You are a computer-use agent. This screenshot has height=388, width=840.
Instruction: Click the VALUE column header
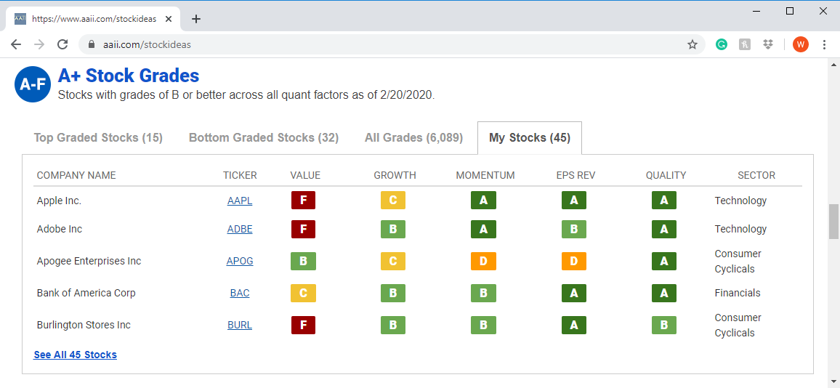(304, 175)
